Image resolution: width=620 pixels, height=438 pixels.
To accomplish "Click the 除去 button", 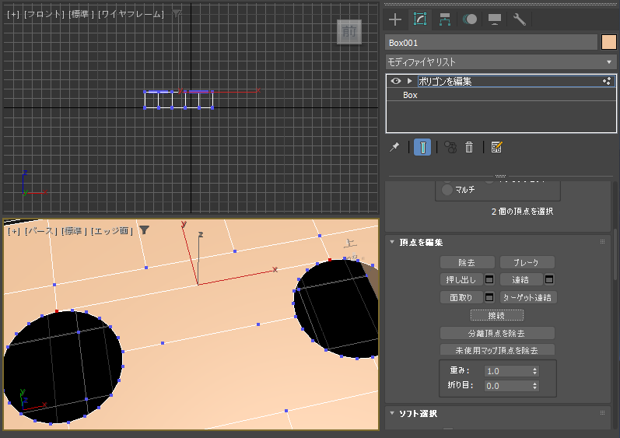I will coord(467,262).
